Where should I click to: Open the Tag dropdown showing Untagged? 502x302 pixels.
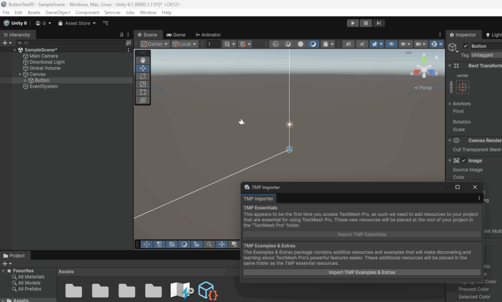tap(486, 55)
